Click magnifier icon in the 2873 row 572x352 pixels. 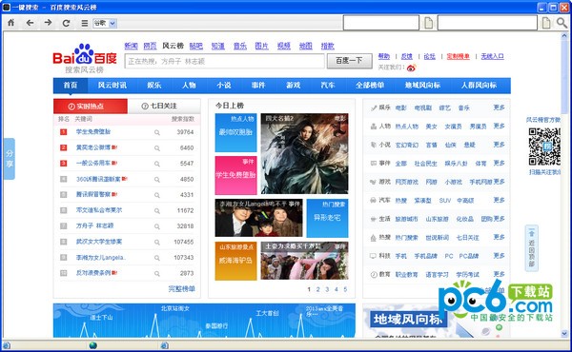(x=157, y=273)
